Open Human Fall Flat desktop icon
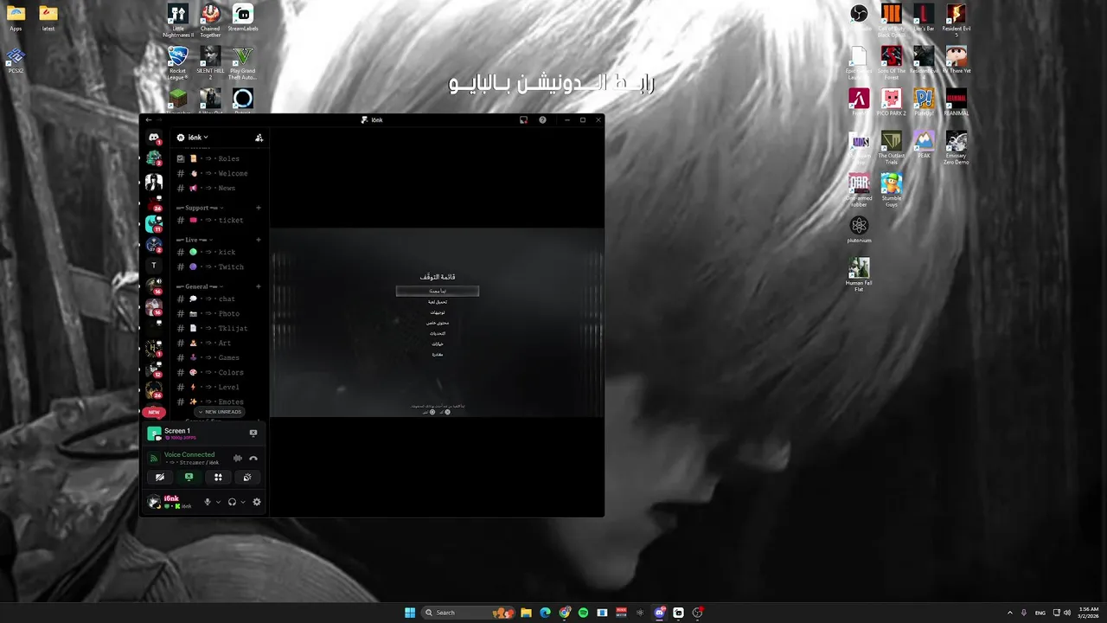Image resolution: width=1107 pixels, height=623 pixels. click(x=859, y=274)
